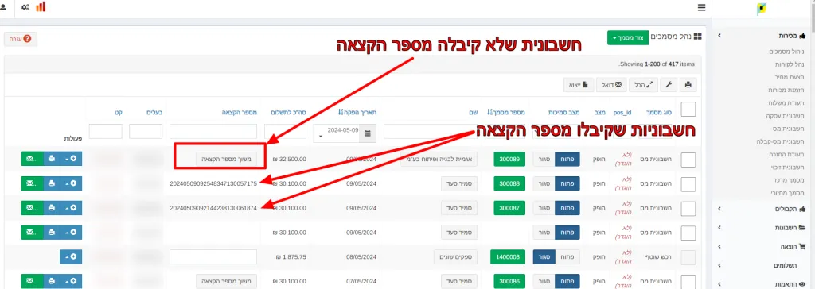Image resolution: width=815 pixels, height=289 pixels.
Task: Print document 300087
Action: pos(52,207)
